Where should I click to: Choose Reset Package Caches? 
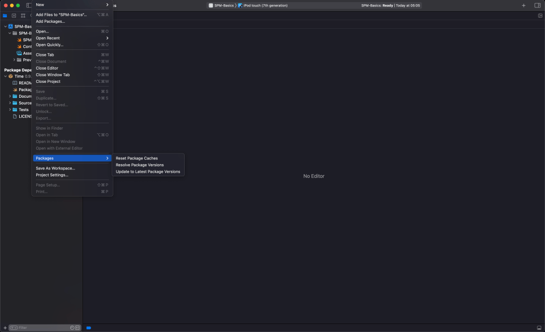[137, 158]
